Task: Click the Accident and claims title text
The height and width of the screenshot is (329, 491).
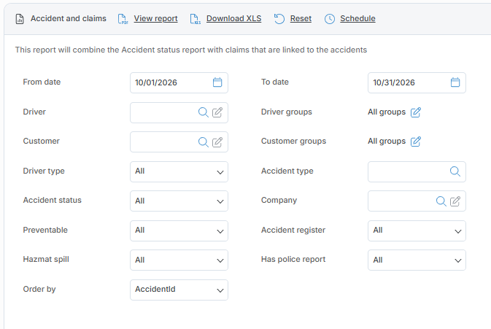Action: tap(69, 18)
